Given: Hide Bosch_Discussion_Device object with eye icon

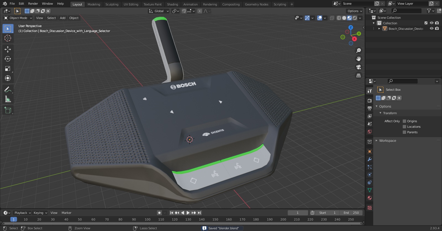Looking at the screenshot, I should pyautogui.click(x=432, y=28).
